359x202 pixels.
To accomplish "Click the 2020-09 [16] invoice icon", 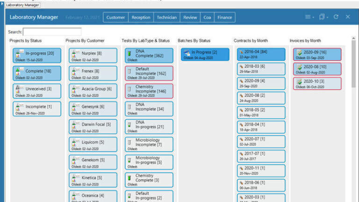I will click(299, 53).
